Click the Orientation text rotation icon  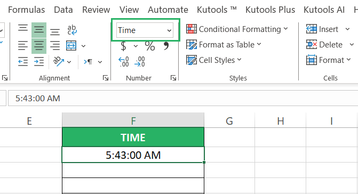(59, 61)
